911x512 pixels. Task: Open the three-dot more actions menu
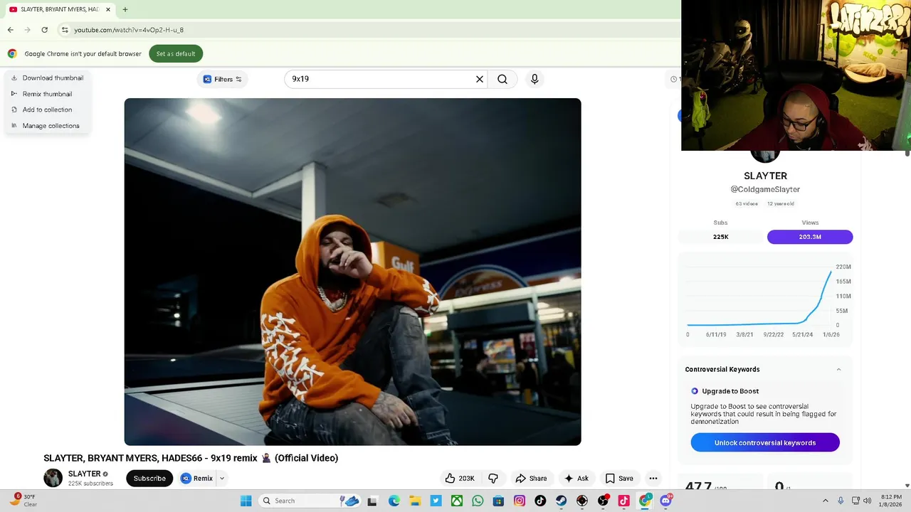coord(653,479)
